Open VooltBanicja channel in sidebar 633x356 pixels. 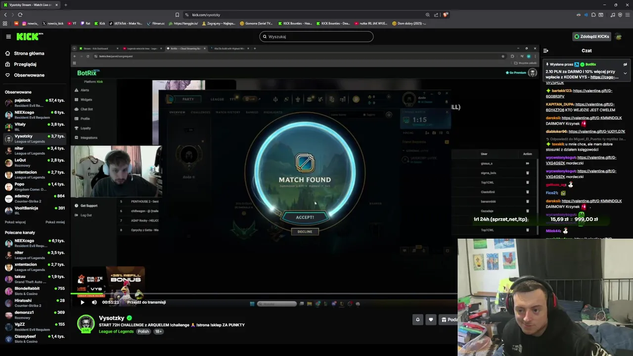pos(35,211)
